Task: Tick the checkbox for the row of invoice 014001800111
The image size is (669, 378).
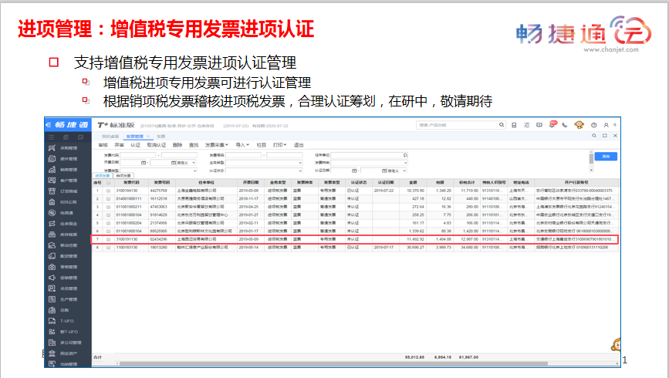Action: coord(108,199)
